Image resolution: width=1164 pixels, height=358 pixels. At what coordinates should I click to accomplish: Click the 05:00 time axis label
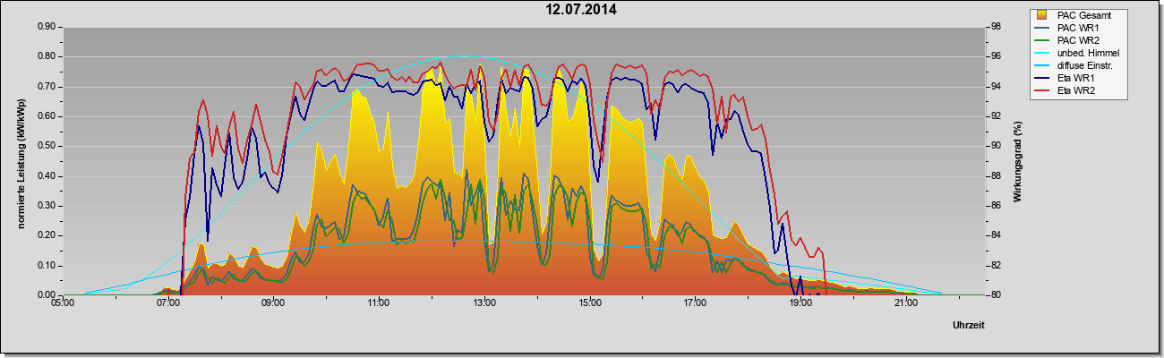click(62, 303)
